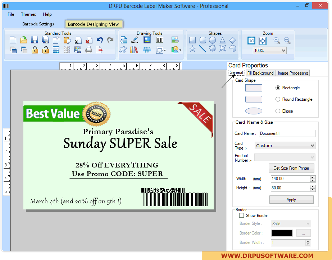Select the diagonal line shape
Screen dimensions: 332x260
[203, 49]
